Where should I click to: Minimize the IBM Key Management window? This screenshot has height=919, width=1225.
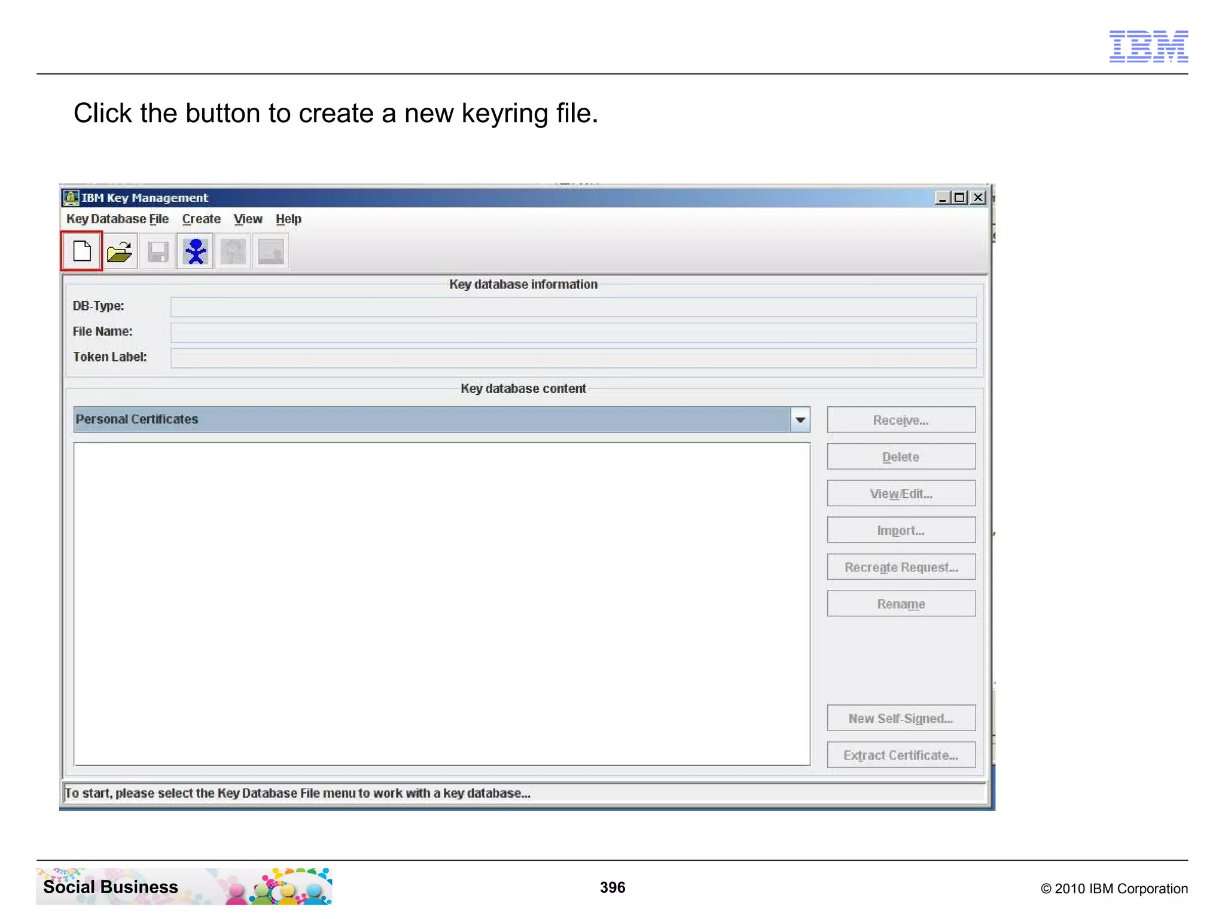coord(942,197)
